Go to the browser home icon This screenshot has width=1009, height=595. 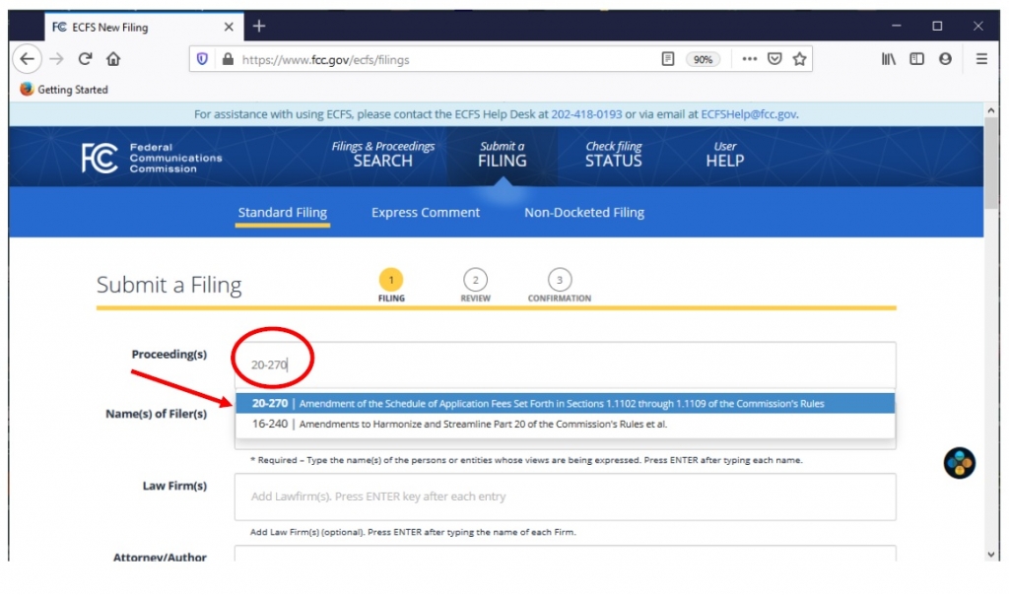(x=113, y=59)
